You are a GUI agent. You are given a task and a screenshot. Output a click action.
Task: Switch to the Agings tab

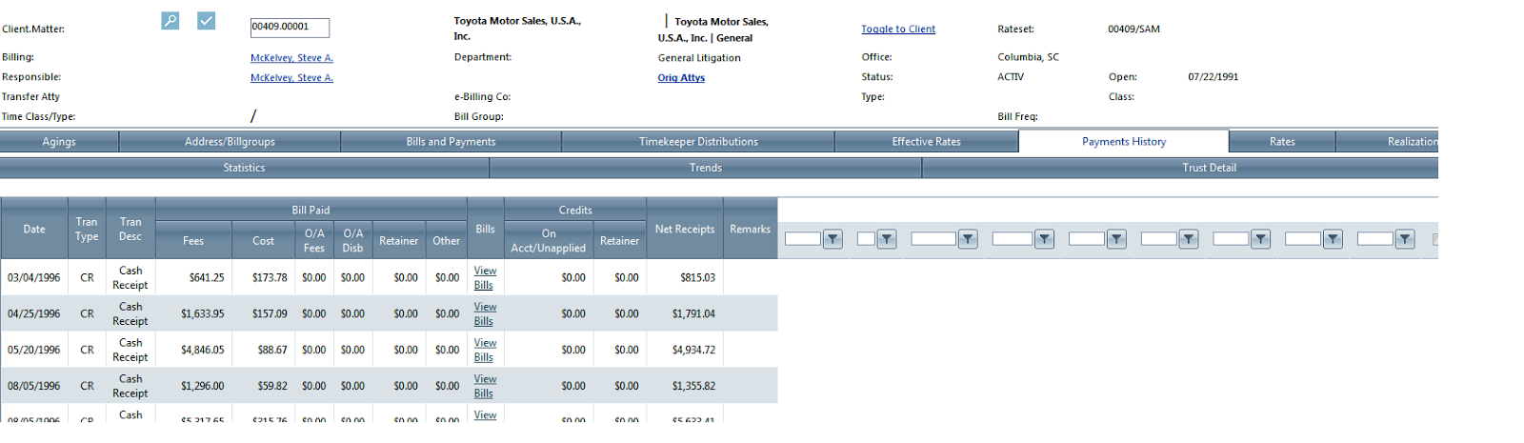[x=59, y=142]
